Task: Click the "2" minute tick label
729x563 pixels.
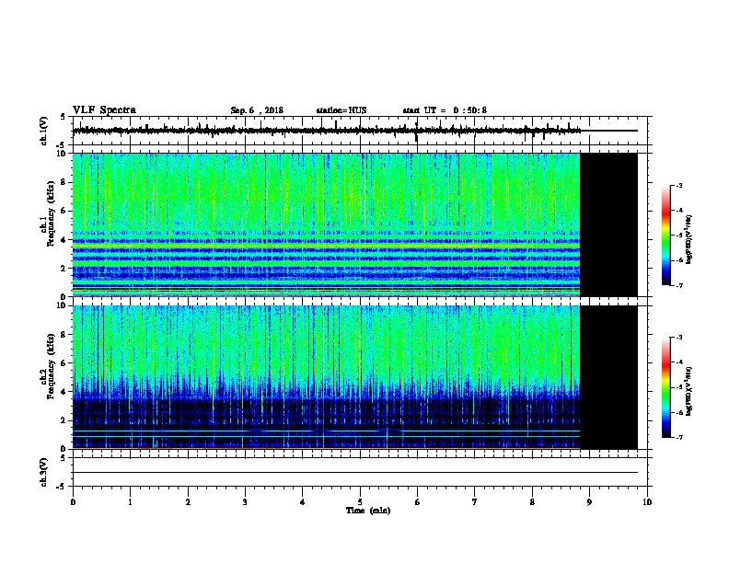Action: coord(188,502)
